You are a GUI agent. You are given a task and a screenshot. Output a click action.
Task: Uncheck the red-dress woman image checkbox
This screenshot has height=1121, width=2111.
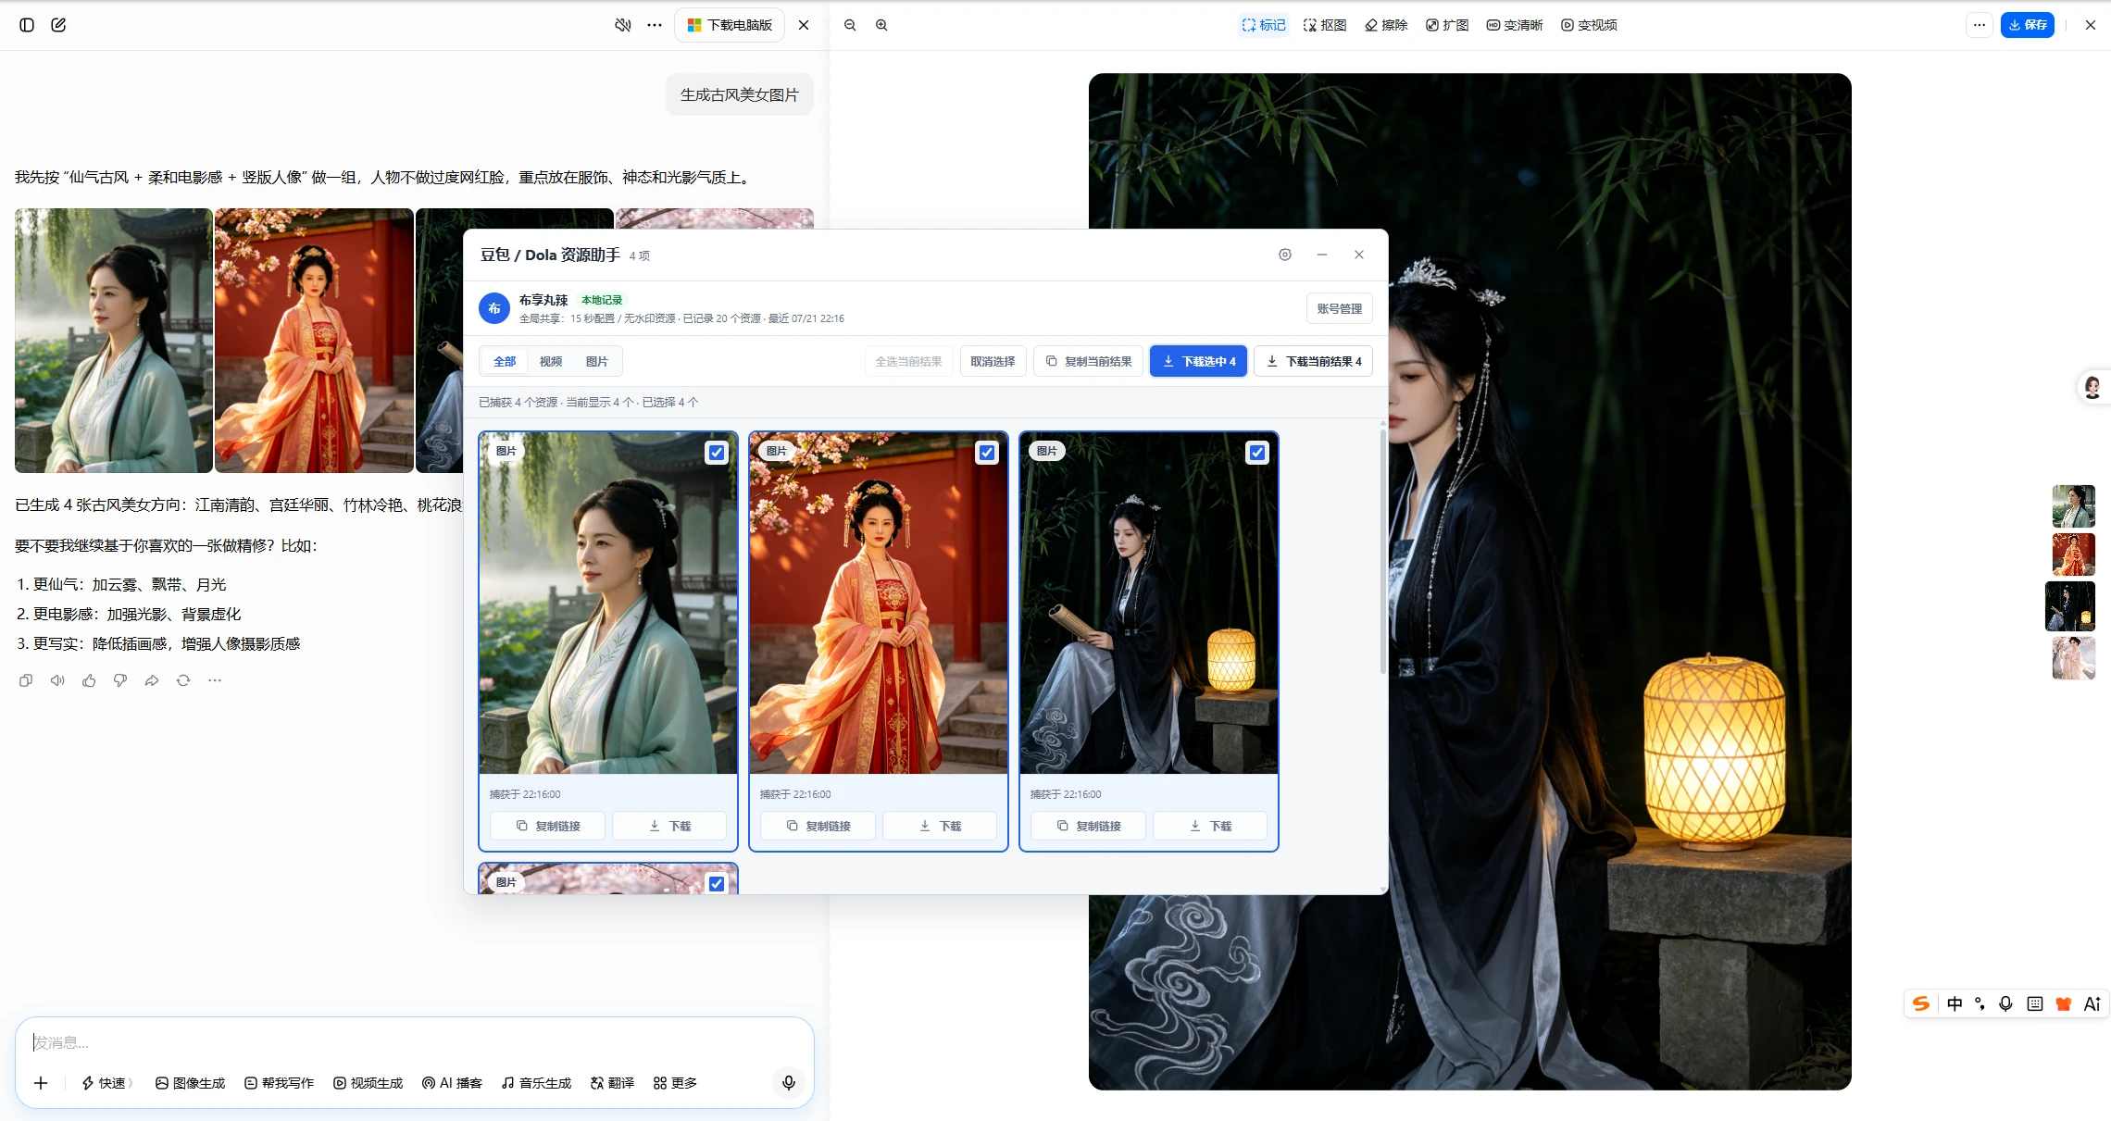987,453
